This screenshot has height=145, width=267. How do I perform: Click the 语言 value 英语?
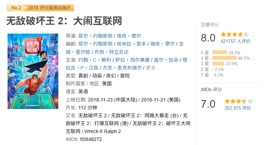point(83,92)
